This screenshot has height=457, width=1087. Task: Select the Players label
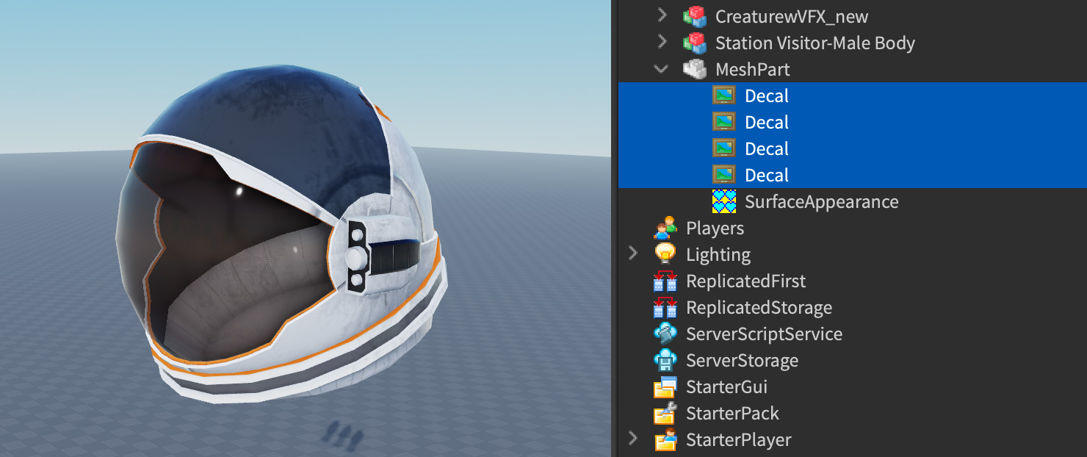pos(715,228)
